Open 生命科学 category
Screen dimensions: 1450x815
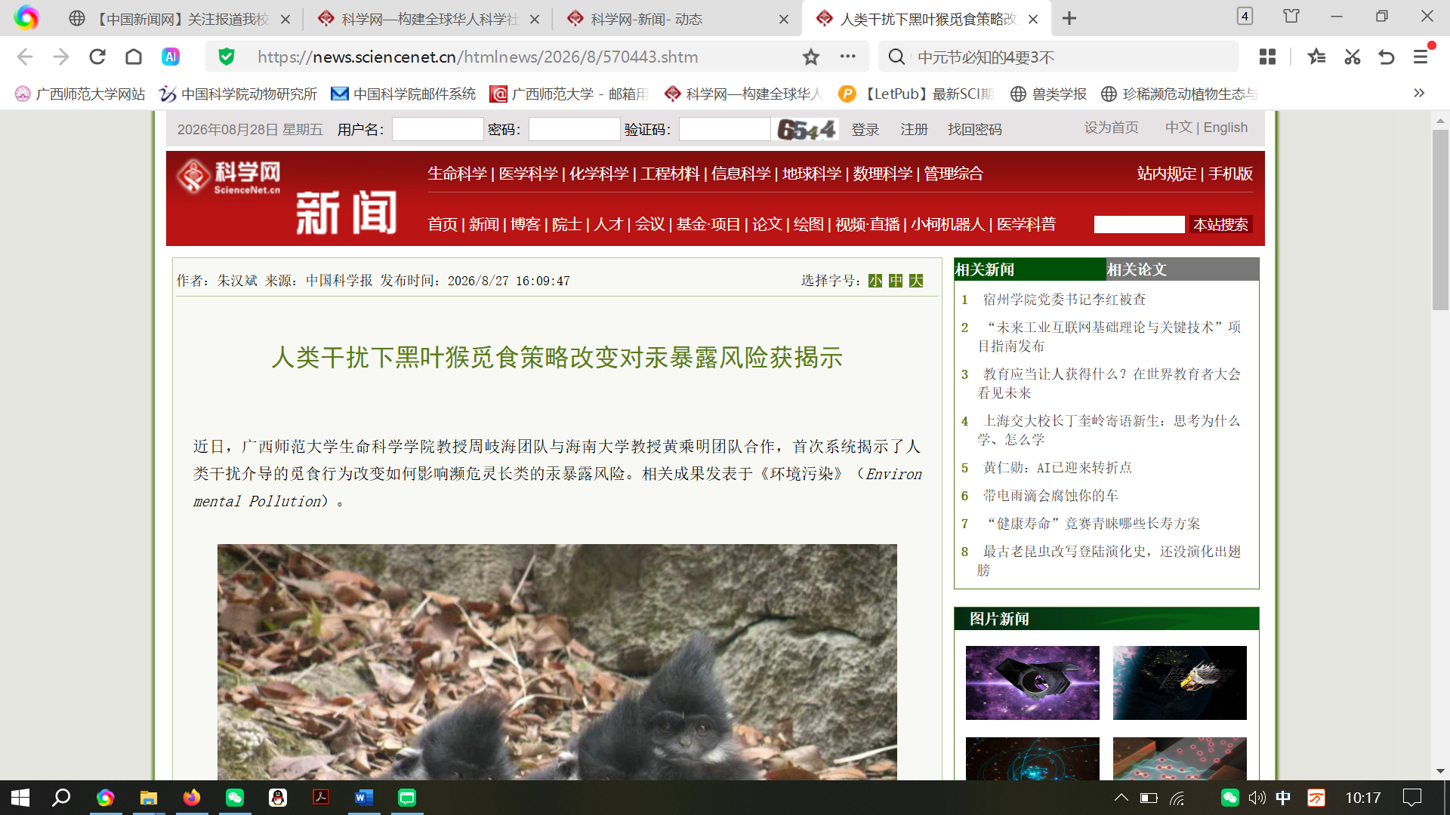[457, 174]
